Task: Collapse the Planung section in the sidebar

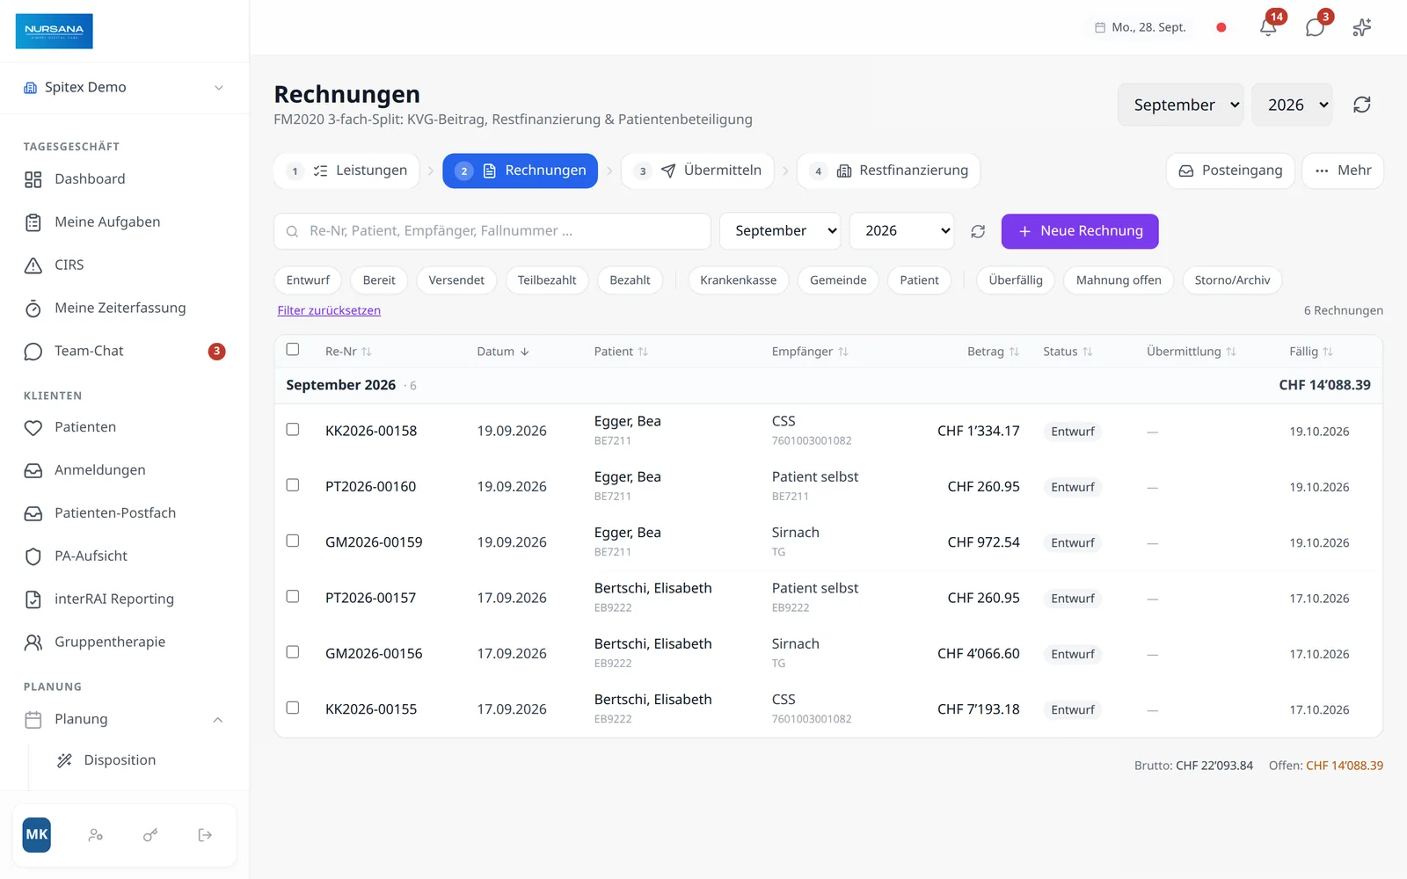Action: 125,720
